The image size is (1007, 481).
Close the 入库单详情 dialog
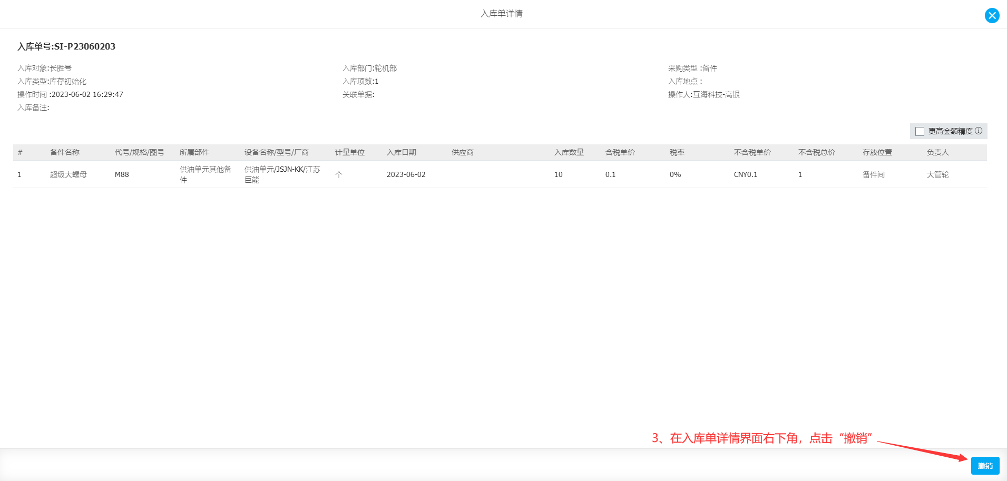pyautogui.click(x=992, y=15)
